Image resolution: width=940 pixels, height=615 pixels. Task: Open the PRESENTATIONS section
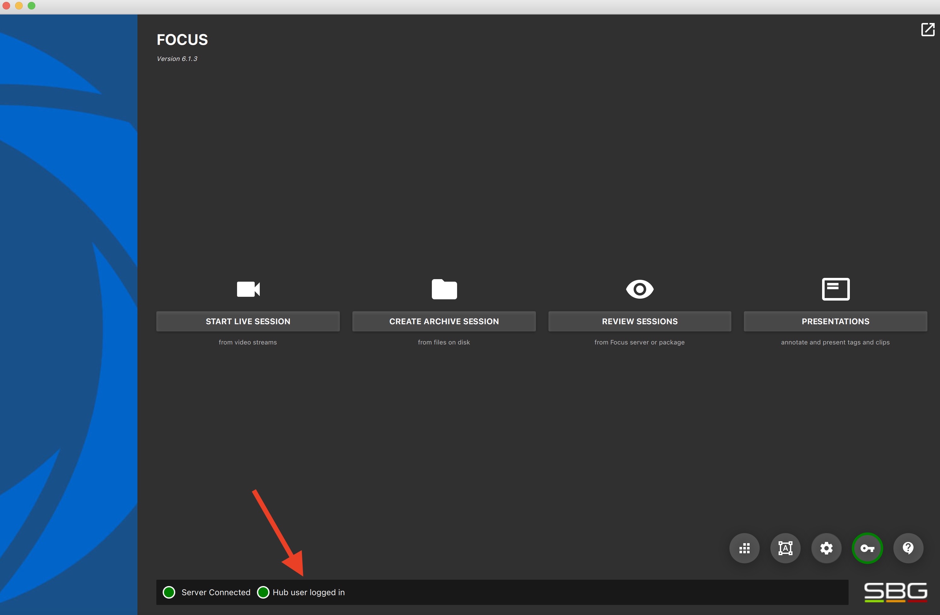[835, 321]
